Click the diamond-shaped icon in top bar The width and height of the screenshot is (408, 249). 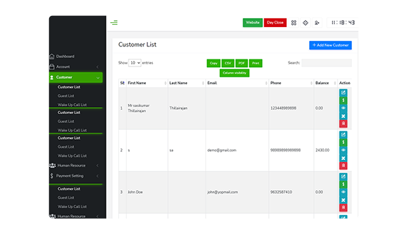[x=305, y=23]
